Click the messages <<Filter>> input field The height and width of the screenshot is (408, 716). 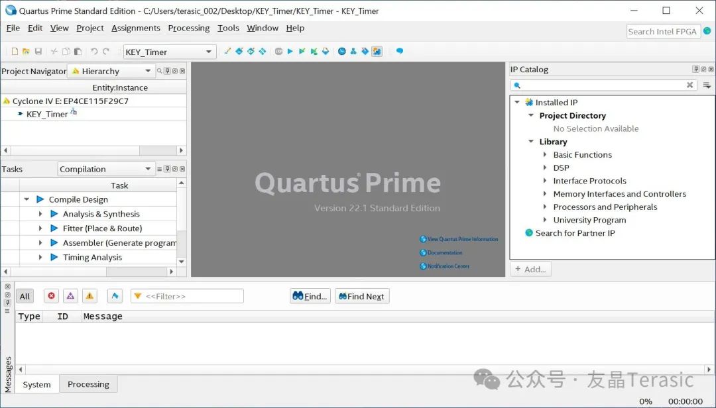tap(187, 296)
